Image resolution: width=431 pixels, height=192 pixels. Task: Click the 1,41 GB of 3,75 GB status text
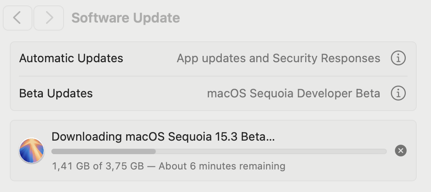pos(98,166)
